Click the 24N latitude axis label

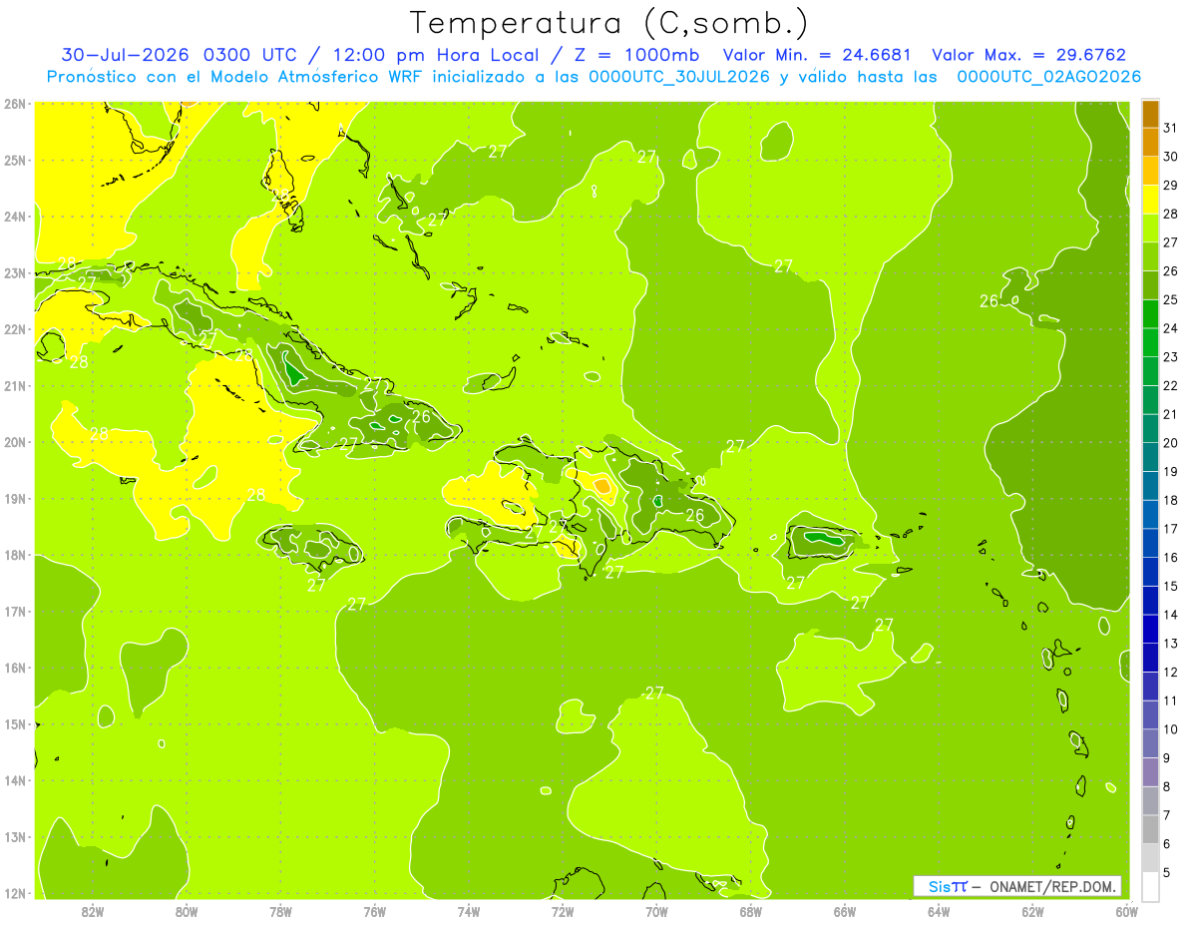(x=15, y=217)
